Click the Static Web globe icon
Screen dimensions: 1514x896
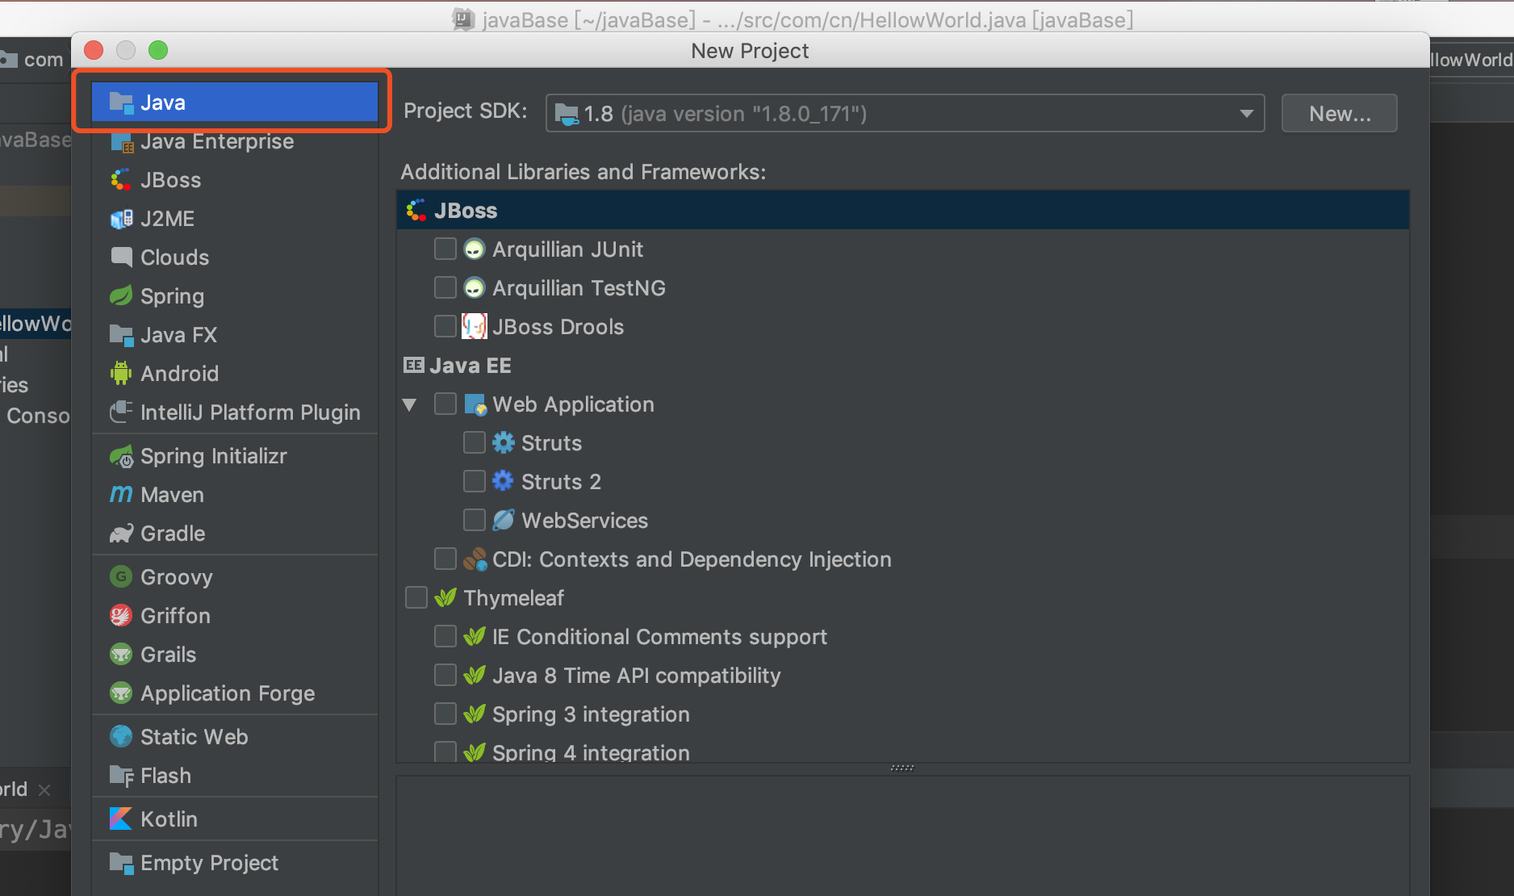click(121, 737)
